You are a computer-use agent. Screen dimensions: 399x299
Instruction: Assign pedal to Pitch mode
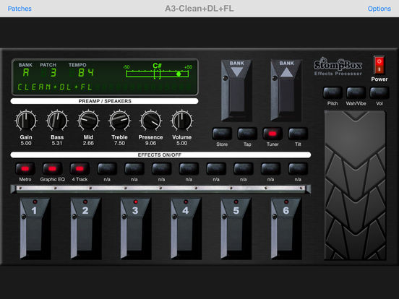tap(332, 92)
